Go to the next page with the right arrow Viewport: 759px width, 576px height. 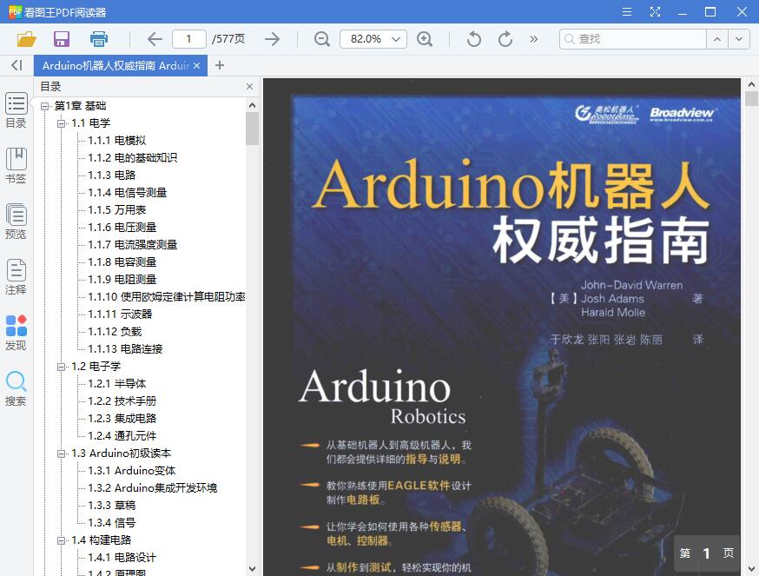(x=273, y=39)
